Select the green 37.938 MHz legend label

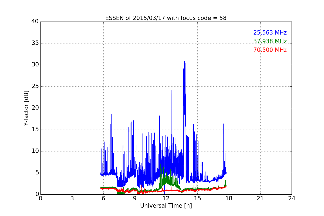[x=270, y=41]
